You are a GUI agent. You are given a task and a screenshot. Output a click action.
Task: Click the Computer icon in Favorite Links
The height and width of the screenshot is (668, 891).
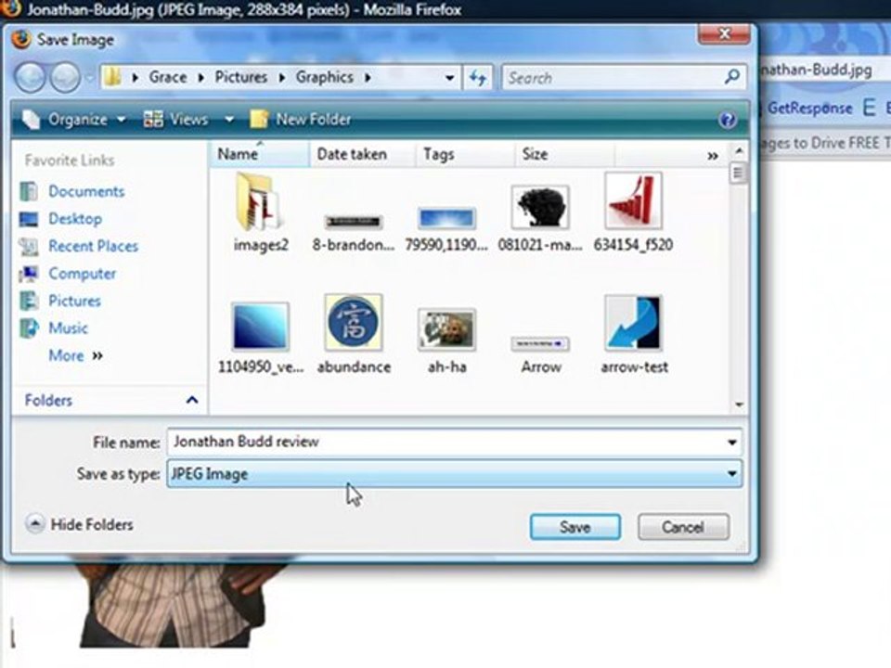tap(29, 274)
